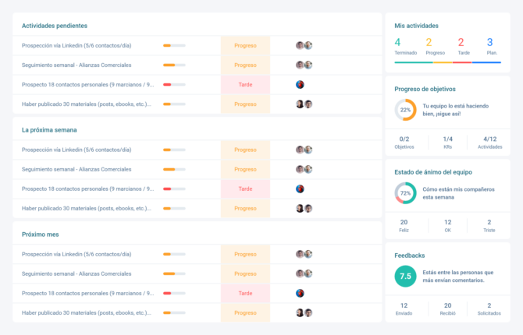Viewport: 523px width, 335px height.
Task: Click avatars on Seguimiento semanal row in Próximo mes
Action: (304, 273)
